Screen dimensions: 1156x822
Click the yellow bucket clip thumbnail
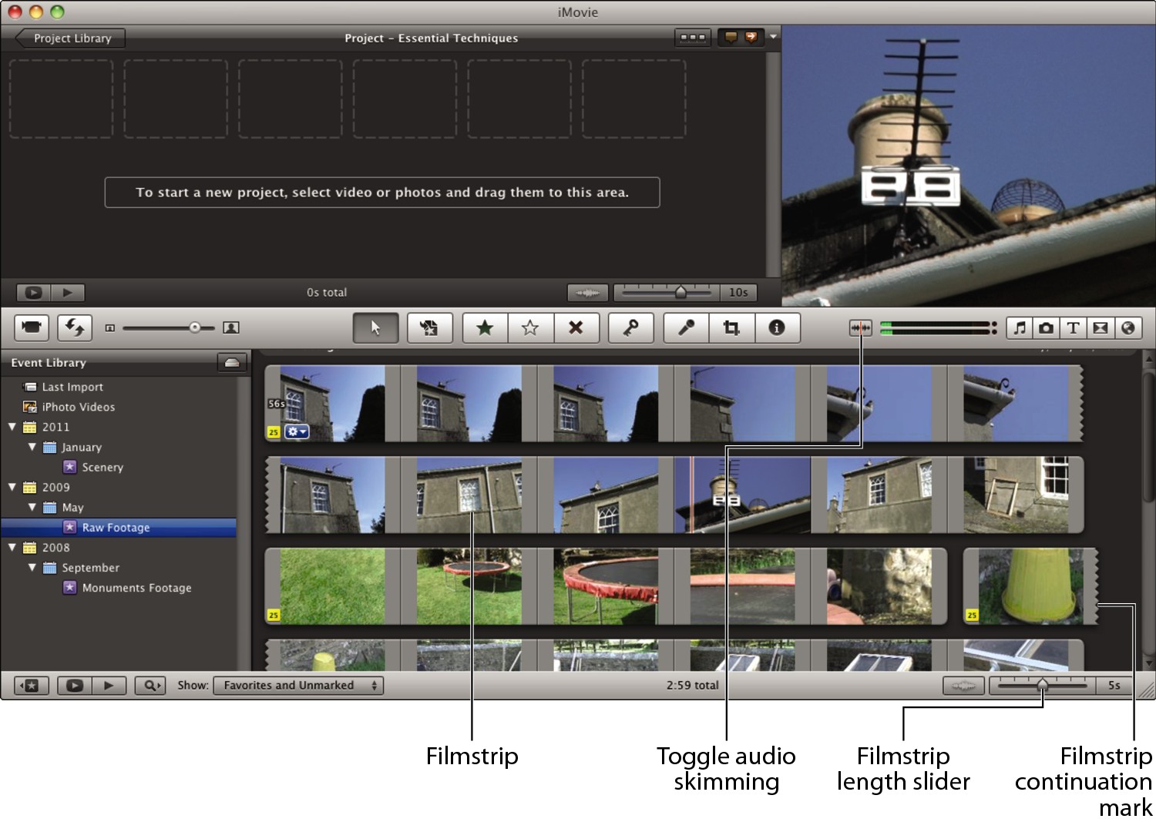1030,586
